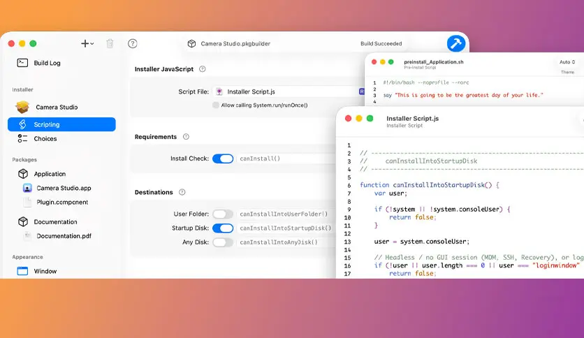Image resolution: width=584 pixels, height=338 pixels.
Task: Click the blue hammer Build button
Action: point(456,43)
